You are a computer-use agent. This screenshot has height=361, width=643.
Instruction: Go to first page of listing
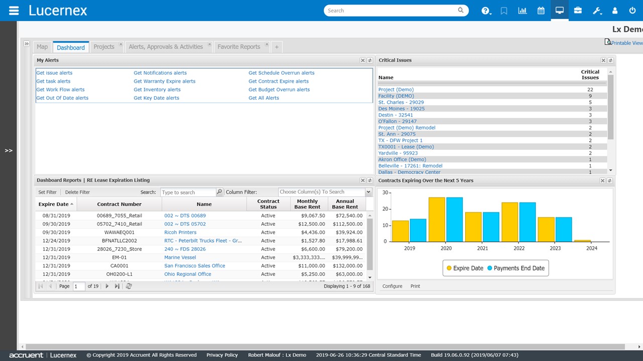(41, 286)
